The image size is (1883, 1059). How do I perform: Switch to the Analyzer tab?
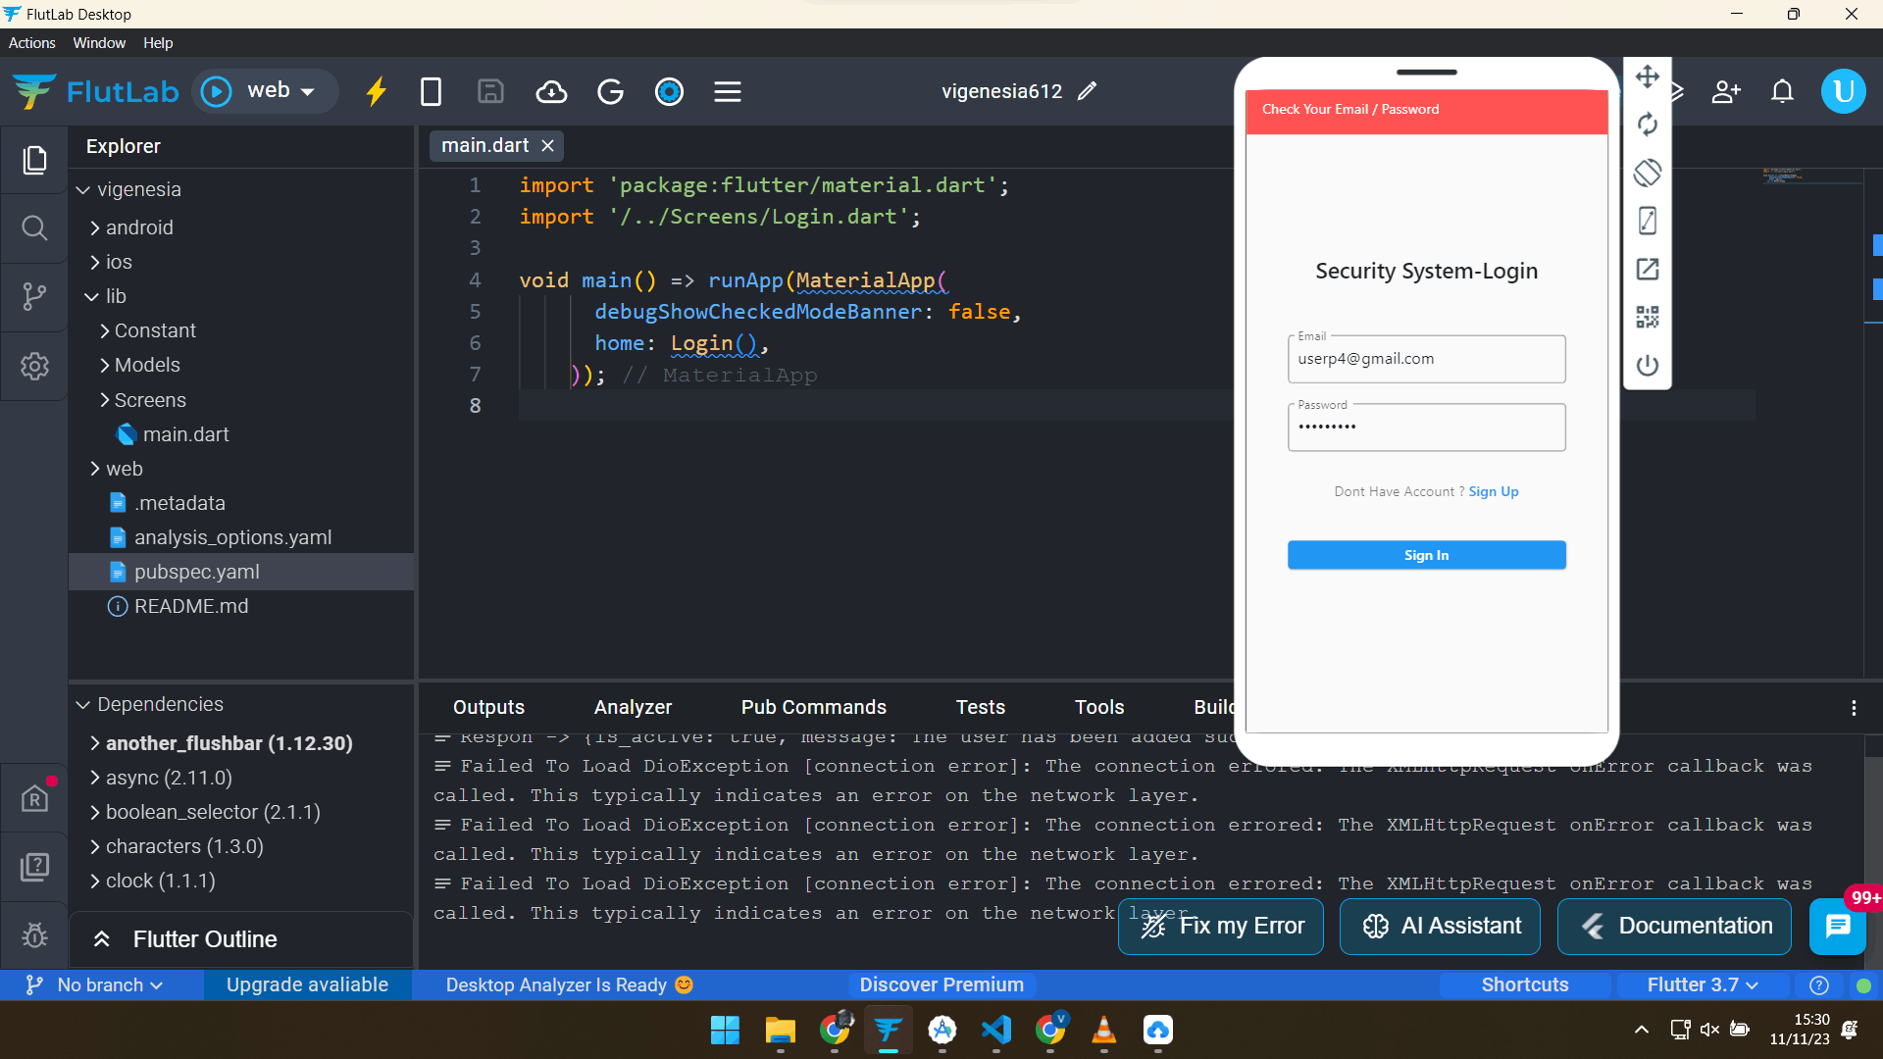(633, 707)
